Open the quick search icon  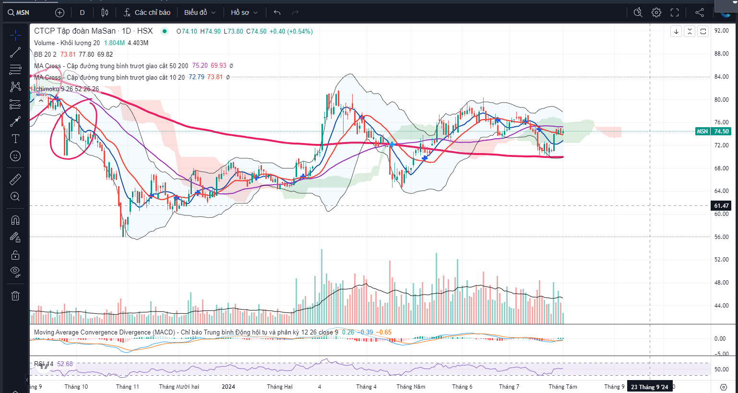[638, 12]
